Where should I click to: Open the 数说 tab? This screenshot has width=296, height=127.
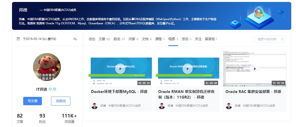119,39
